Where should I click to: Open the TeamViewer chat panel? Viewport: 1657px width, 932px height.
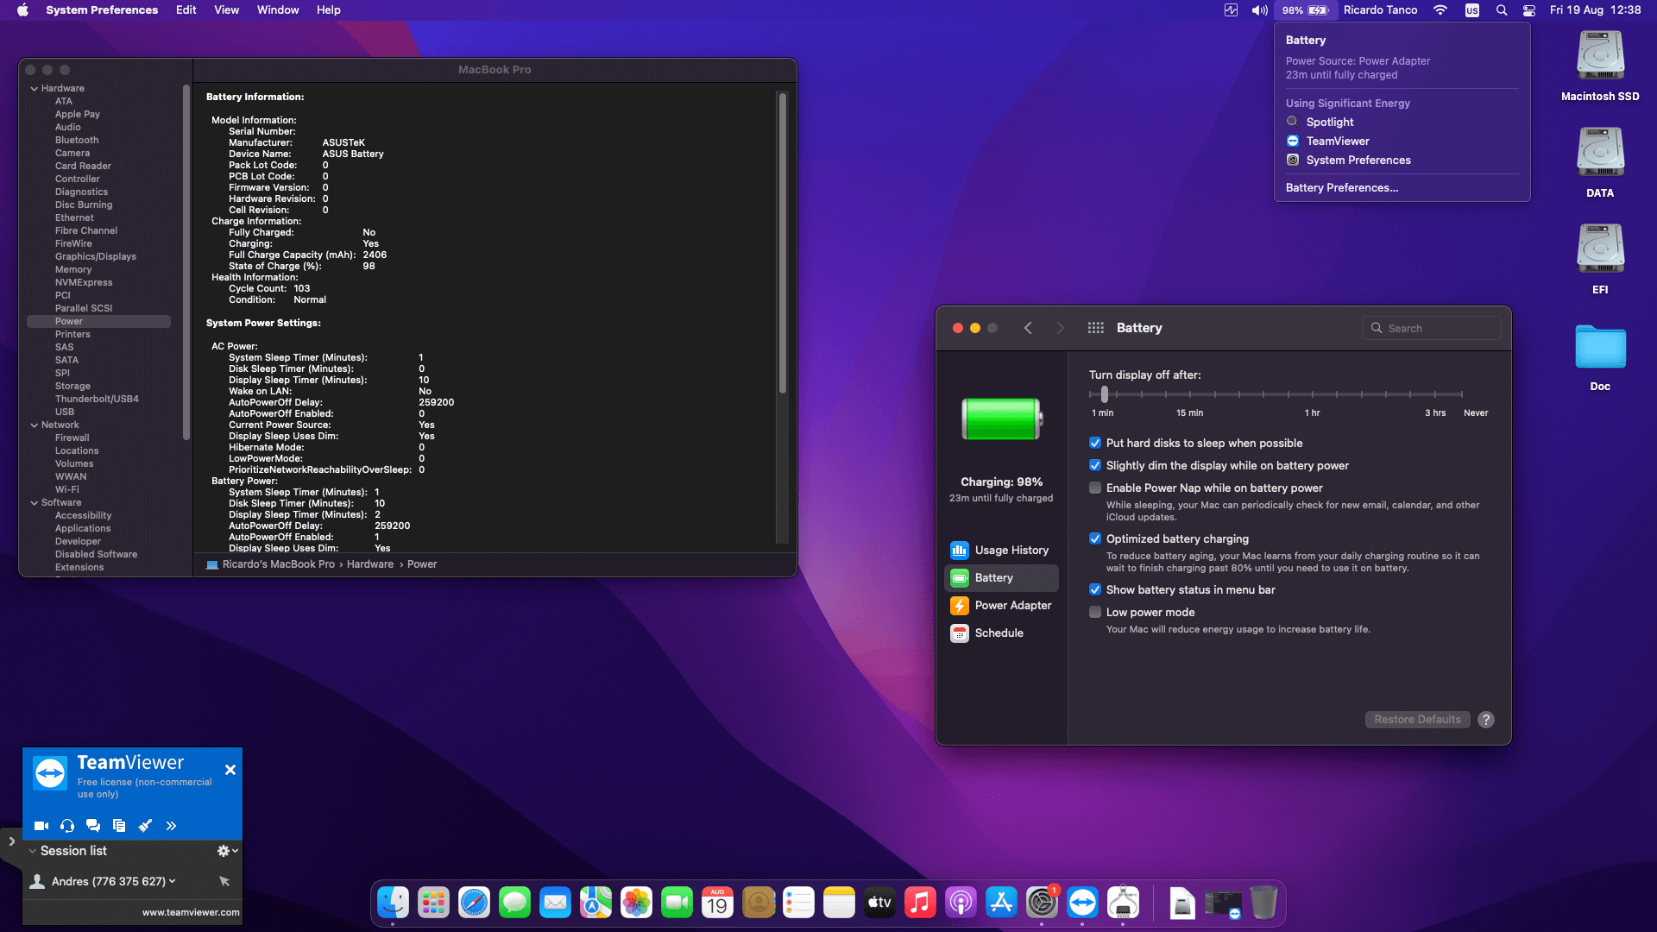click(x=93, y=826)
